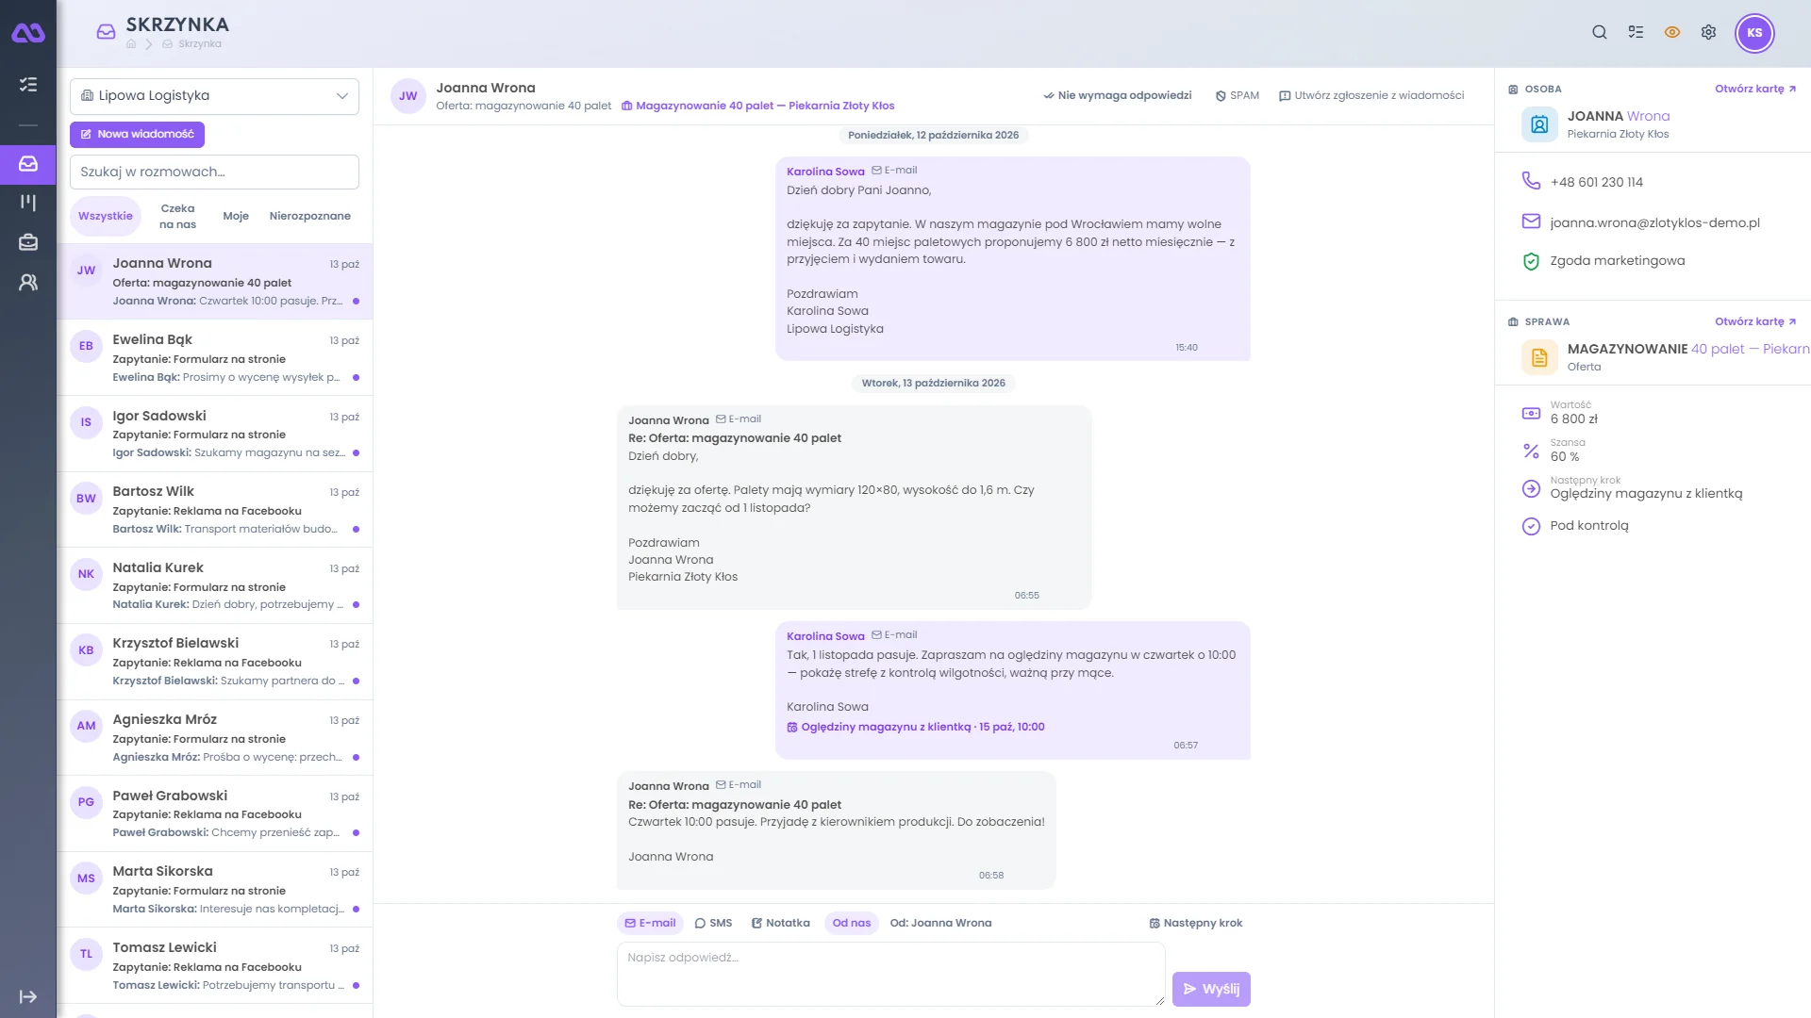This screenshot has height=1018, width=1811.
Task: Select the E-mail reply channel tab
Action: pyautogui.click(x=650, y=923)
